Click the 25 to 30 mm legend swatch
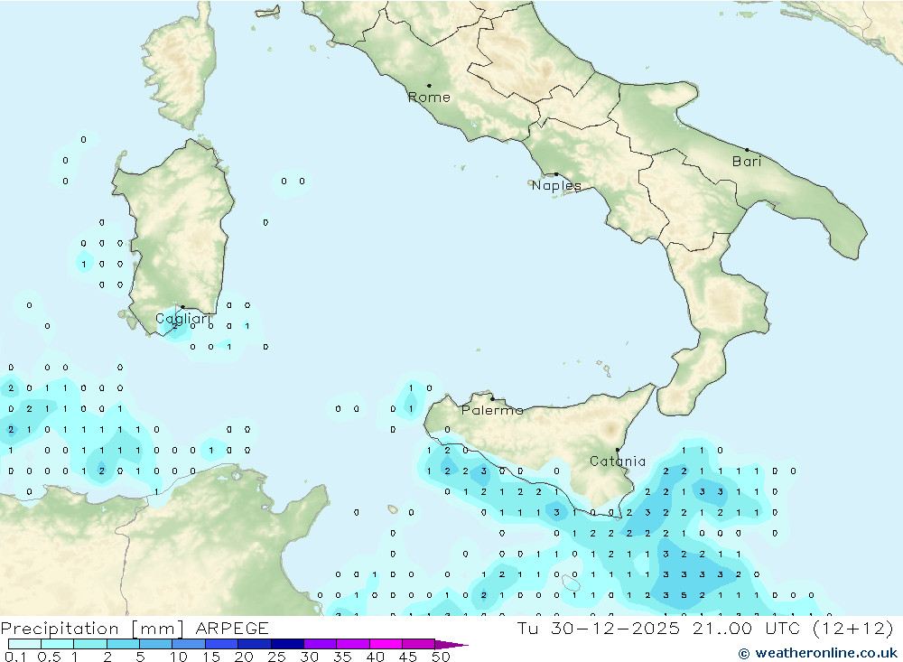 (x=287, y=644)
